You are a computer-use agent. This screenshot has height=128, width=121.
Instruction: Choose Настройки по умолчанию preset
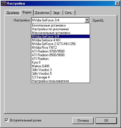click(x=60, y=29)
